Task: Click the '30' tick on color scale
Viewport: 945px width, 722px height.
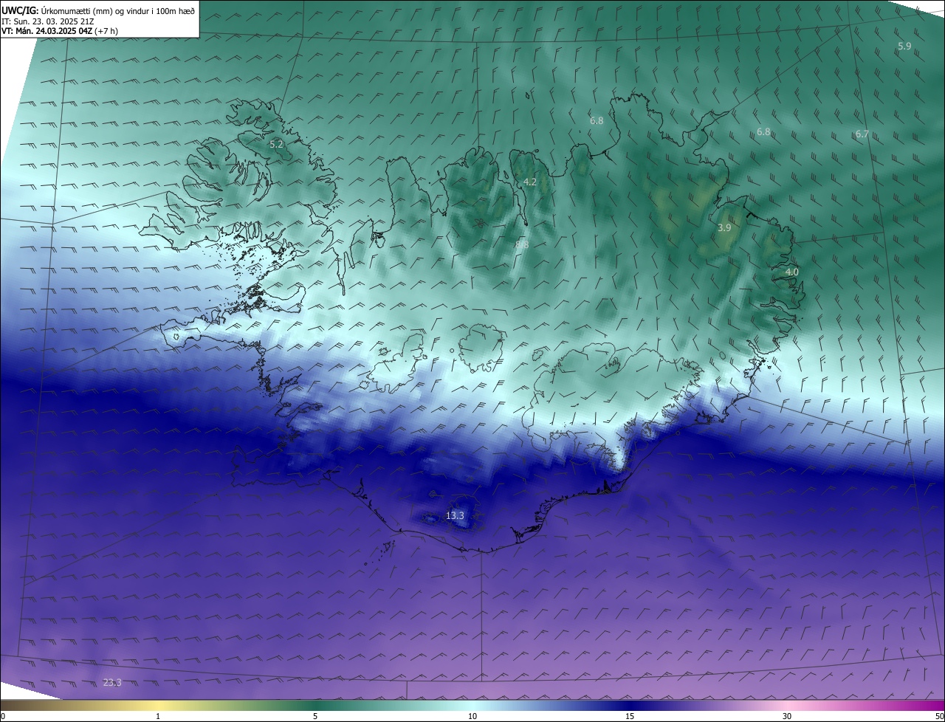Action: click(787, 716)
